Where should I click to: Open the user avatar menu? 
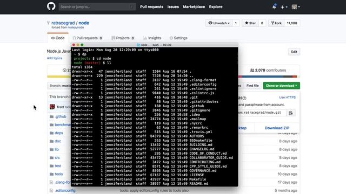coord(296,7)
